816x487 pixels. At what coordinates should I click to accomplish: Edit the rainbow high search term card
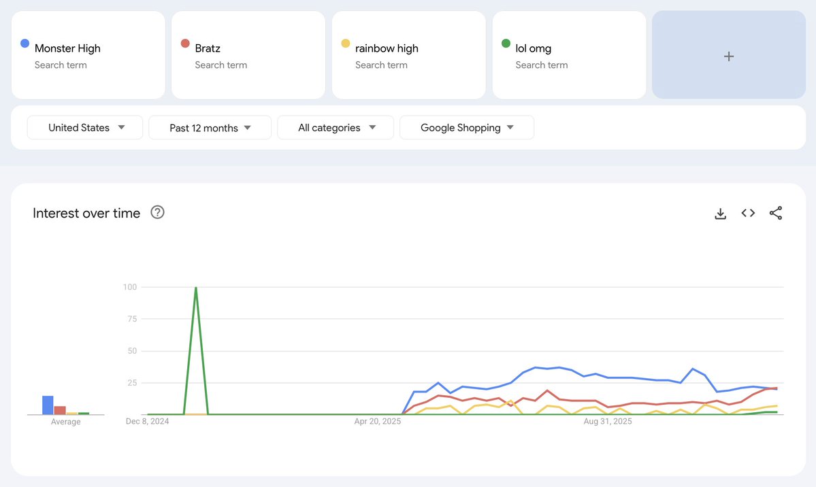[x=408, y=55]
